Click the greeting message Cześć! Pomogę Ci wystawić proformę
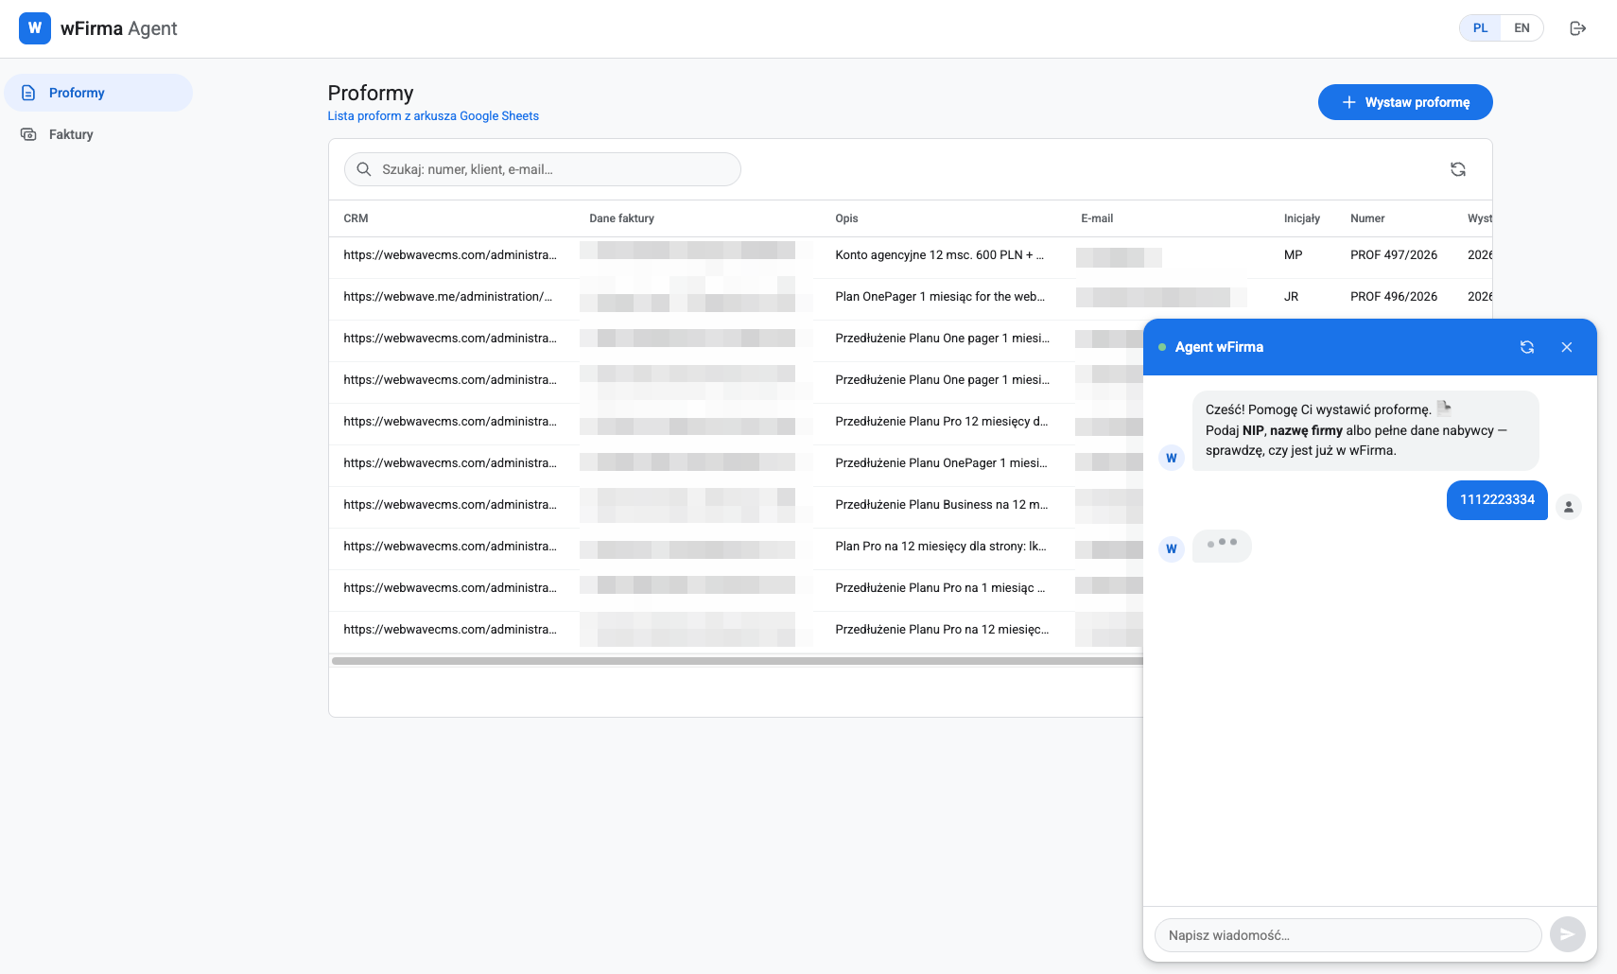 click(x=1365, y=430)
